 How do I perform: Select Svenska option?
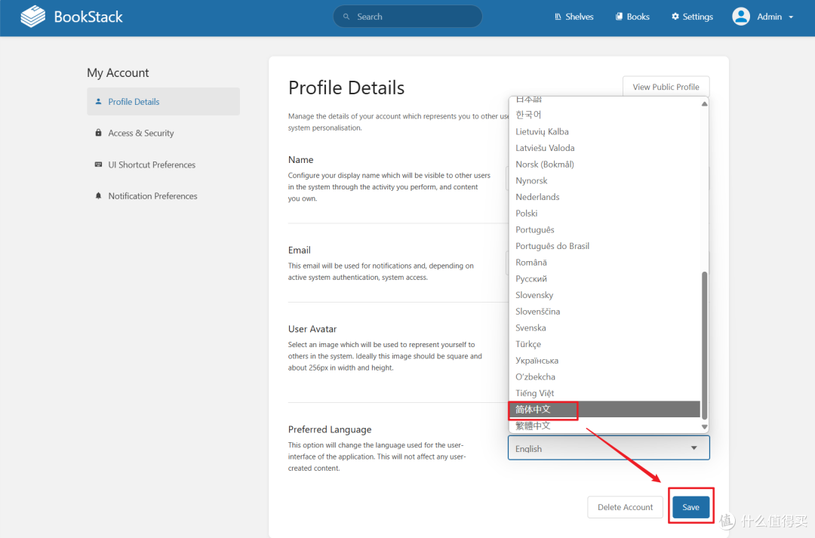point(604,328)
